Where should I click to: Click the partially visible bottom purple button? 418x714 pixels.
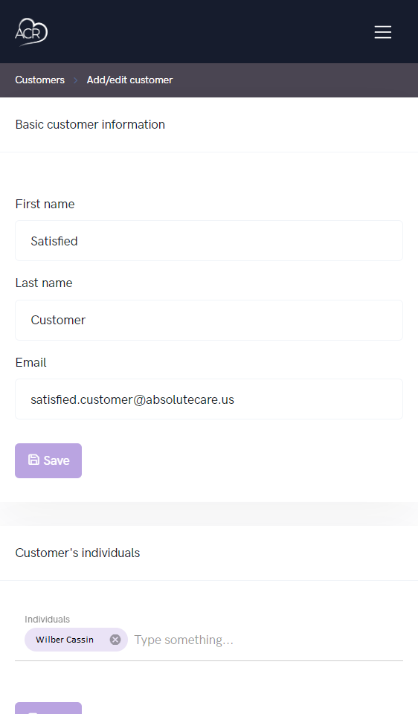[48, 708]
